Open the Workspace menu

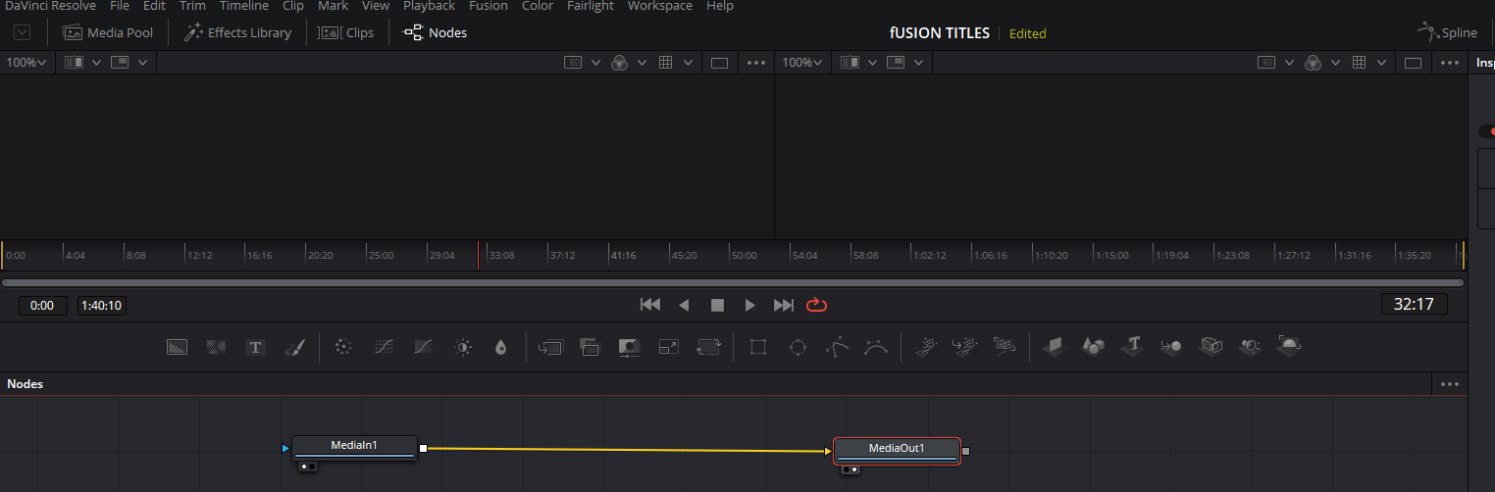click(x=660, y=6)
